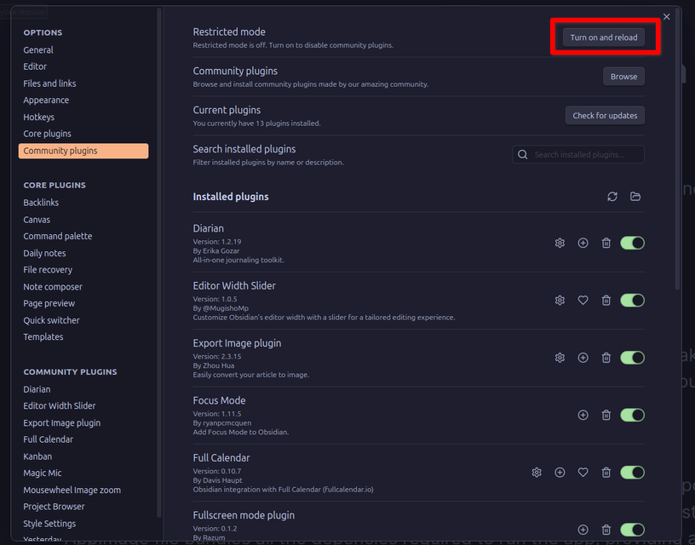Screen dimensions: 695x545
Task: Open Project Browser plugin settings
Action: click(83, 507)
